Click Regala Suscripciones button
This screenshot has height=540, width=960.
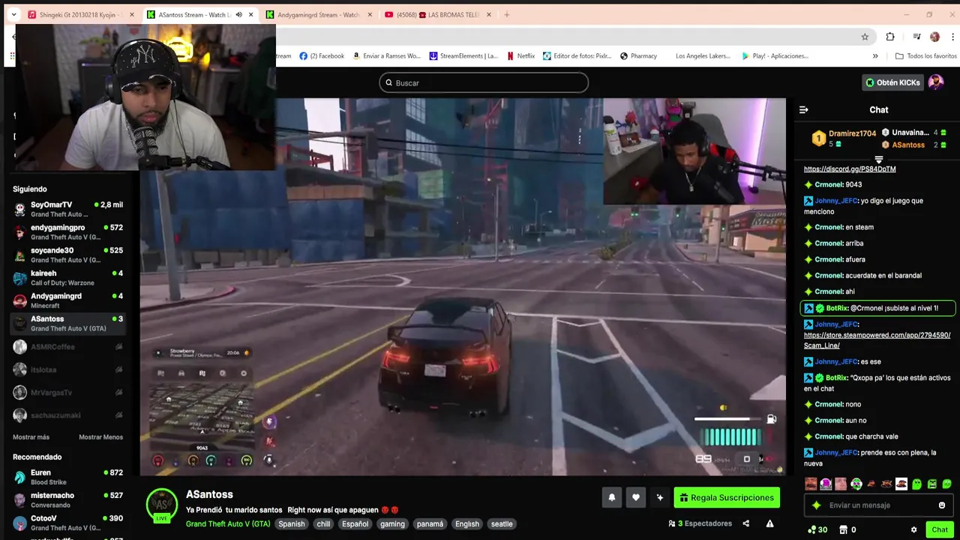(727, 497)
